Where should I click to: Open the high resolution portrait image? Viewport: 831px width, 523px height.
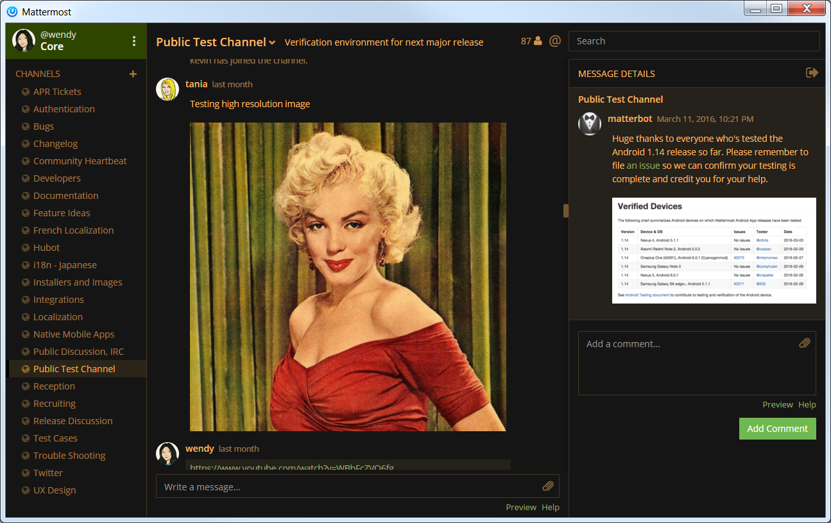(348, 277)
